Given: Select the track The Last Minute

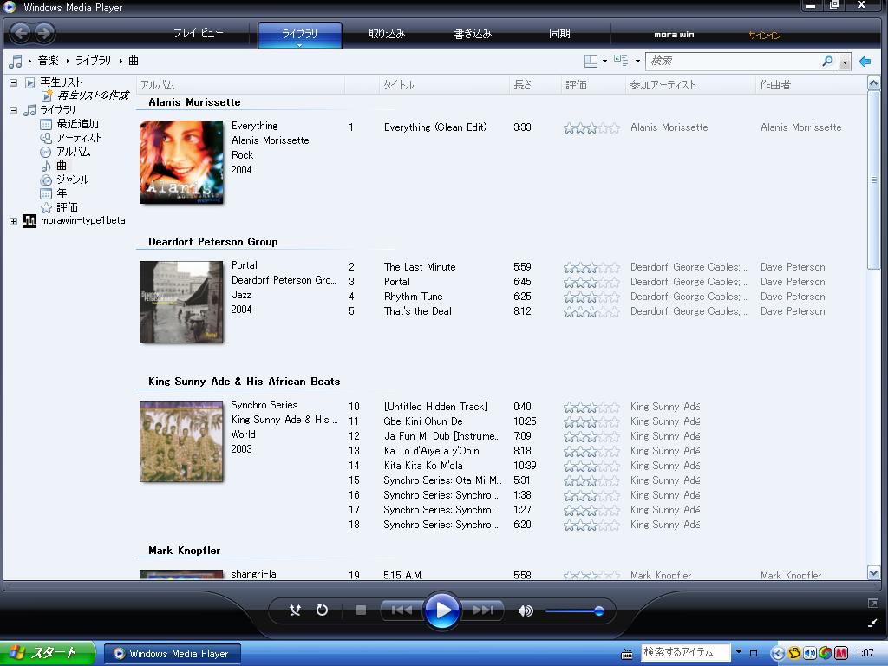Looking at the screenshot, I should click(420, 267).
